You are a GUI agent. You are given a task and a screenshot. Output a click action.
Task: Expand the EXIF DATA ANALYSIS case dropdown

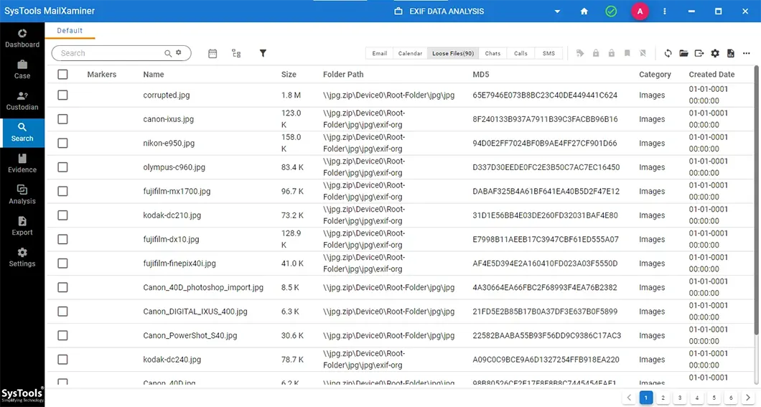557,11
